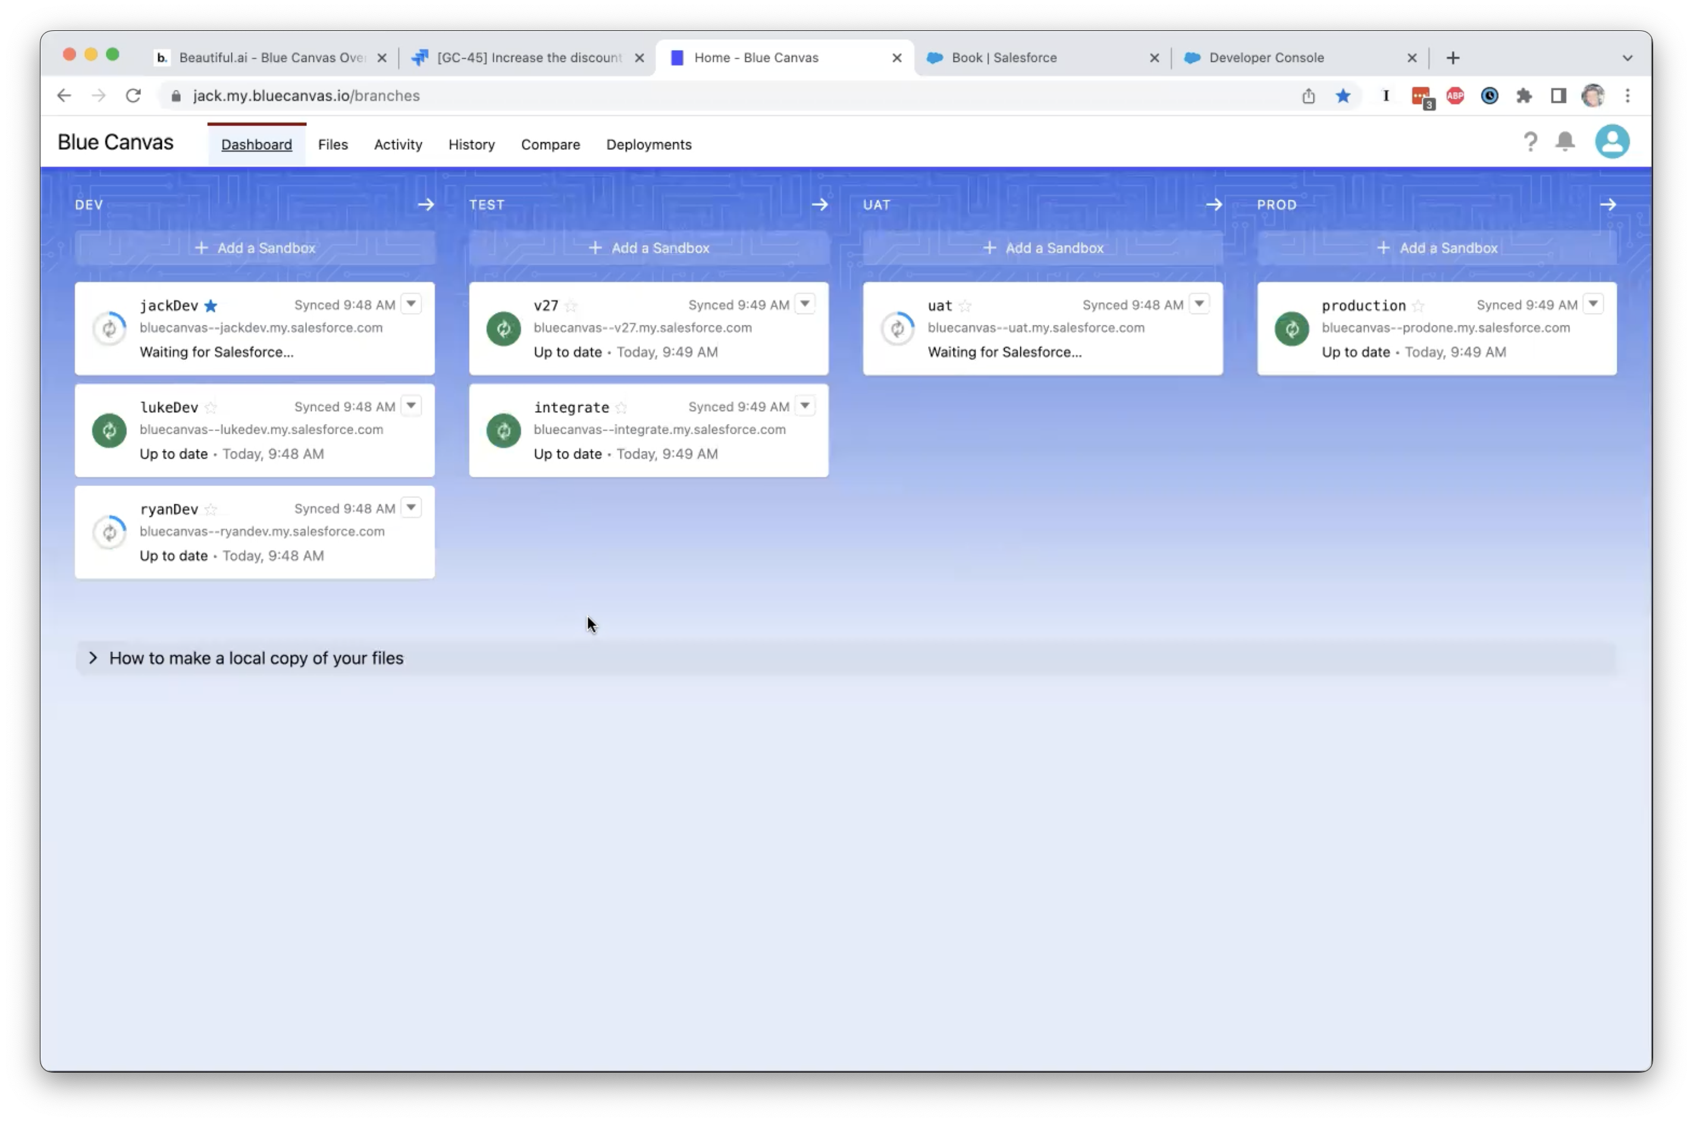Click the arrow next to the DEV column header
The width and height of the screenshot is (1693, 1122).
click(426, 205)
